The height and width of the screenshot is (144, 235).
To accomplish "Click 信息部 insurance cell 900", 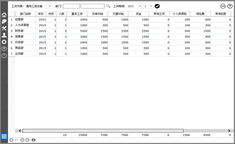I will (x=200, y=36).
